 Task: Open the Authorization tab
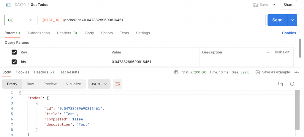(x=38, y=33)
